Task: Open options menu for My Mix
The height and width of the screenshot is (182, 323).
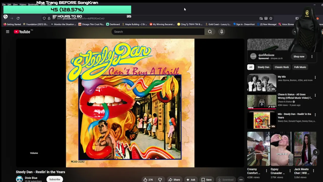Action: pos(315,77)
